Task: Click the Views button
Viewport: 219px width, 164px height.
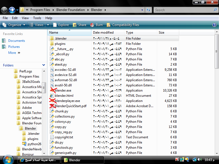Action: 37,25
